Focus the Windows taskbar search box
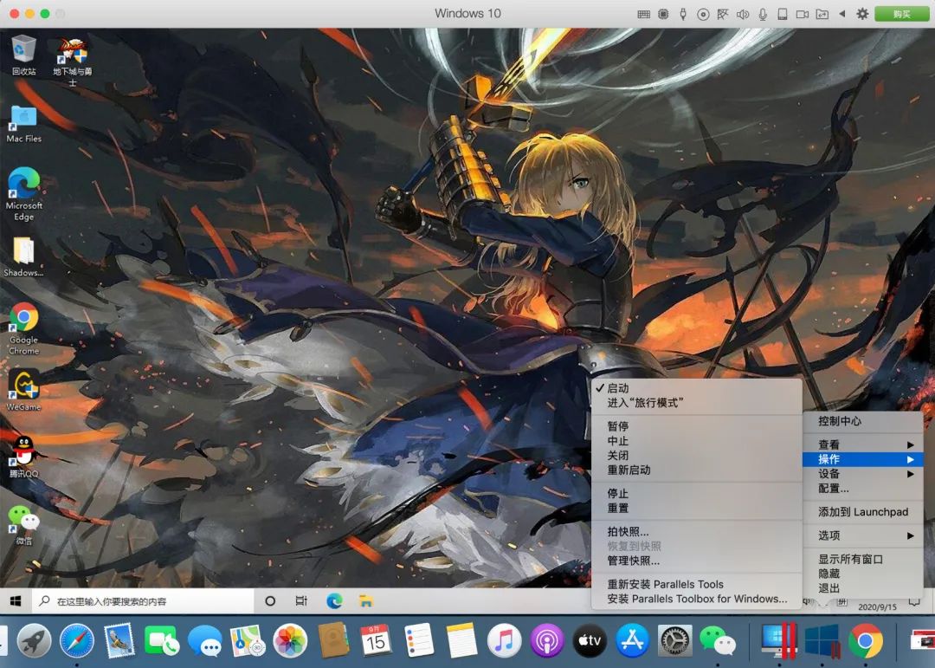Screen dimensions: 935x668 142,600
